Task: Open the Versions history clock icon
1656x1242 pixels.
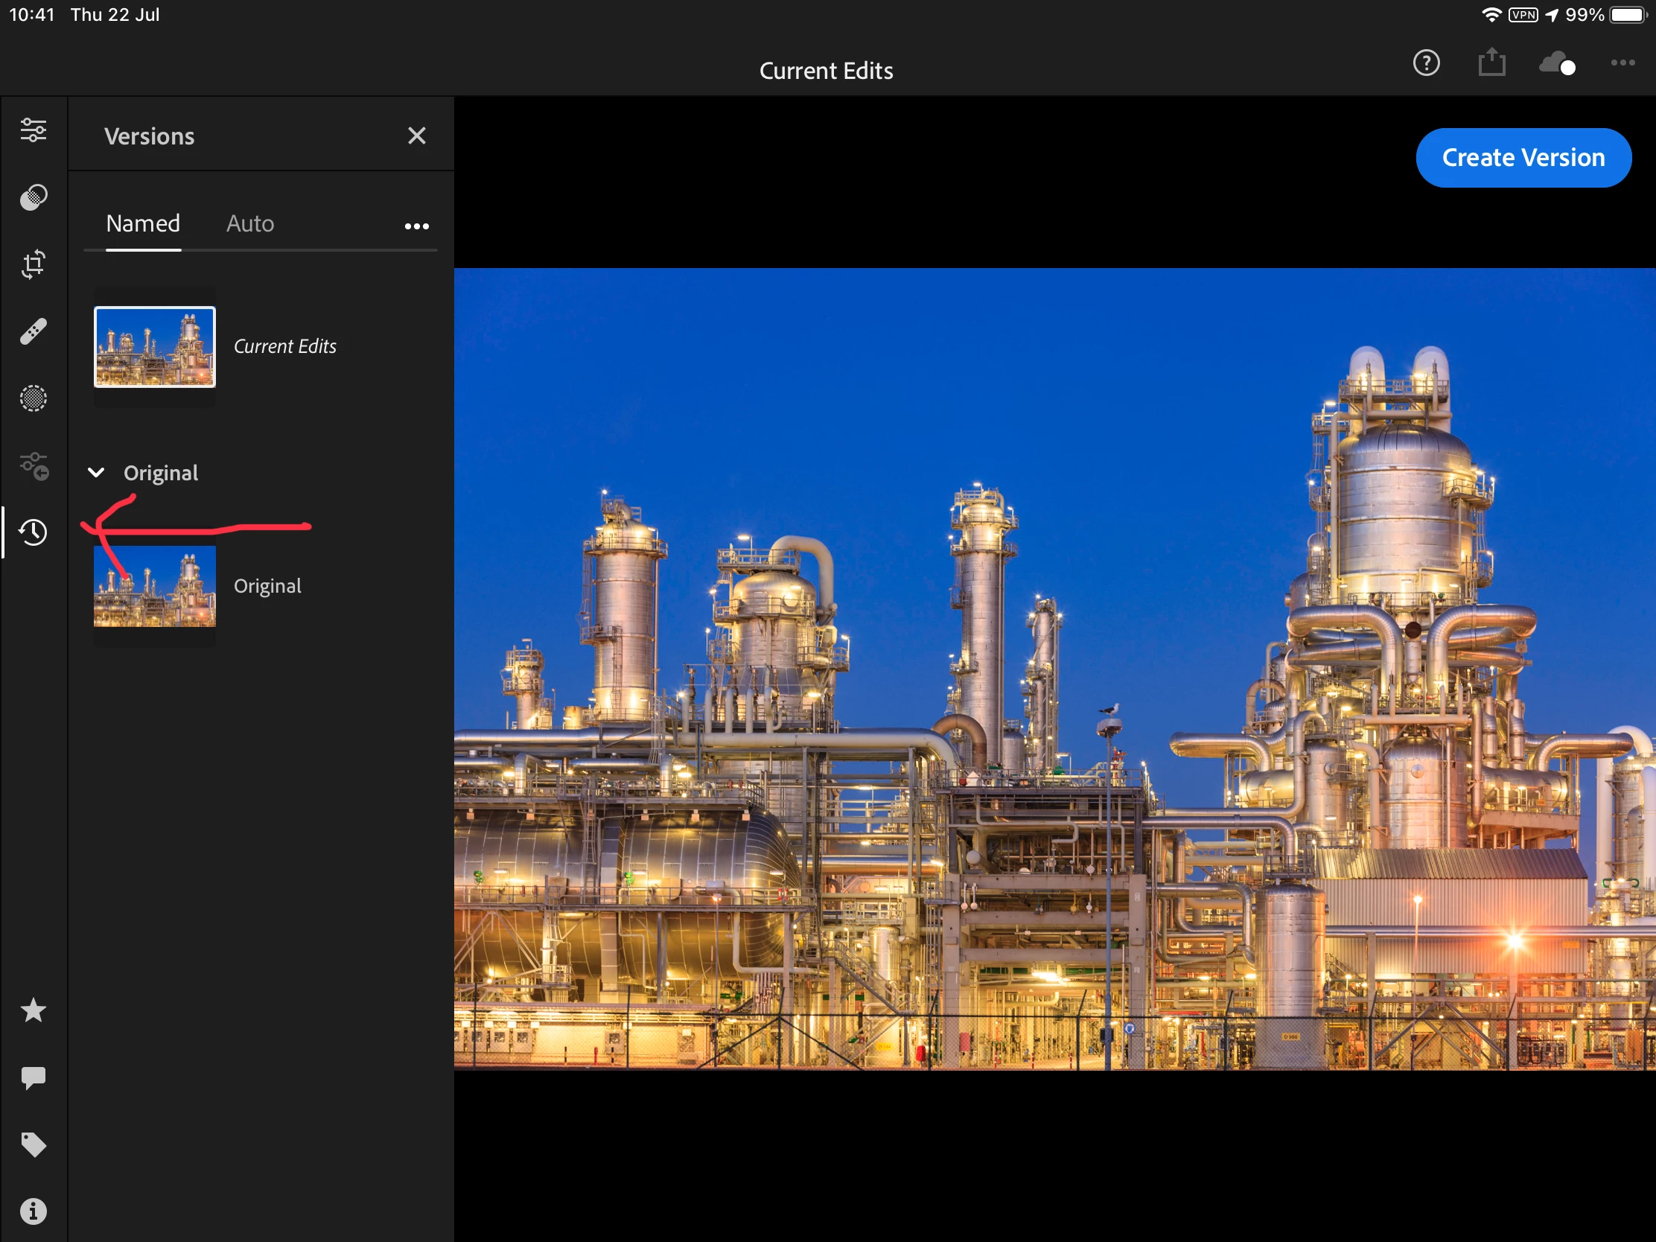Action: tap(33, 532)
